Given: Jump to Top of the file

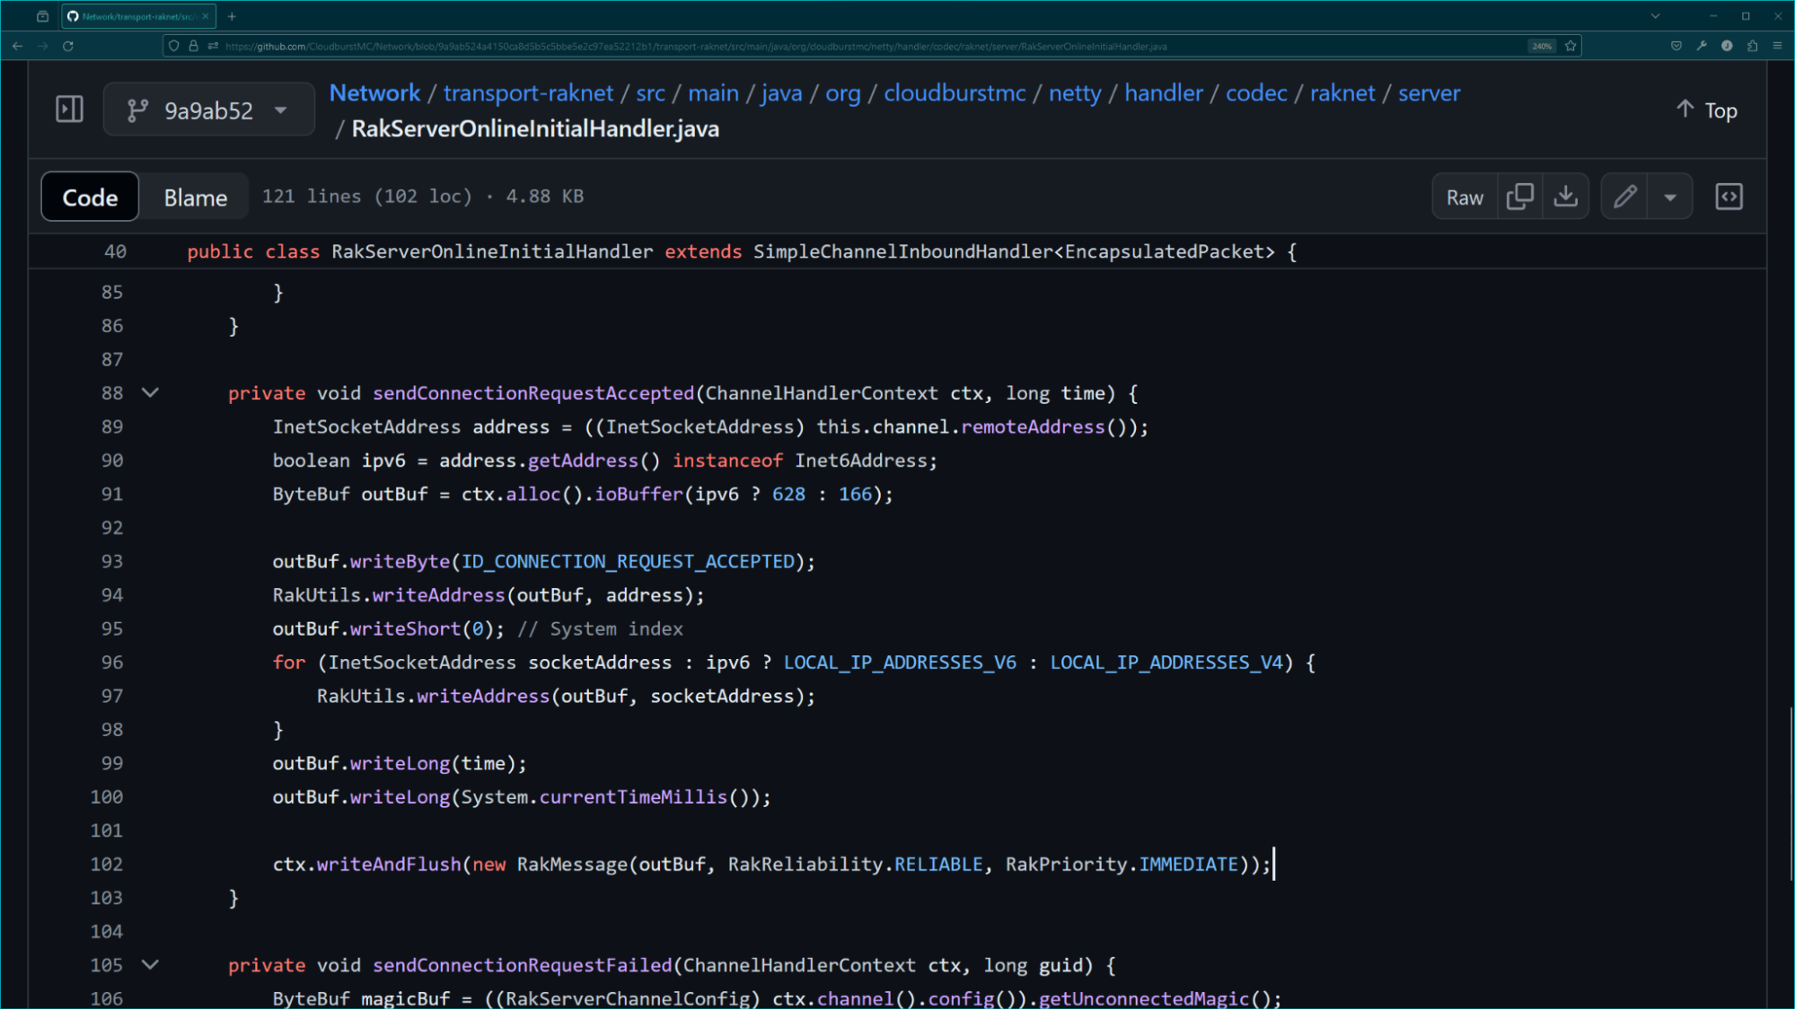Looking at the screenshot, I should pyautogui.click(x=1705, y=109).
